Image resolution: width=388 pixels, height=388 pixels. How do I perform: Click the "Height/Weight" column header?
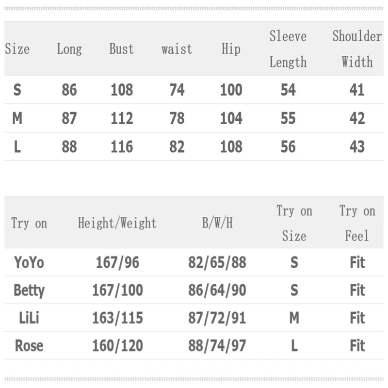point(117,223)
